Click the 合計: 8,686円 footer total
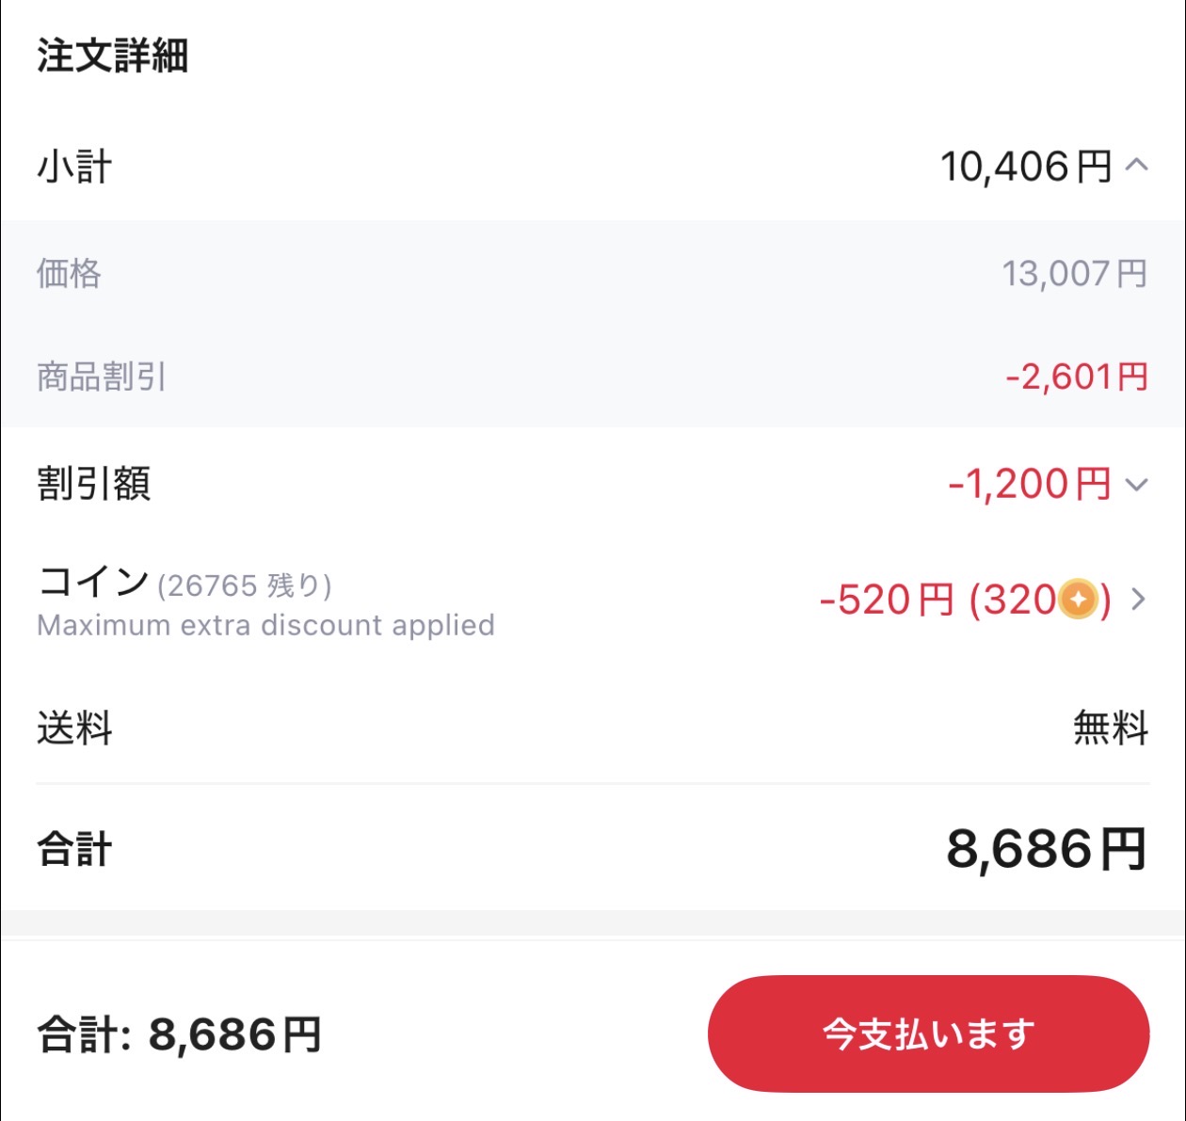This screenshot has width=1186, height=1121. click(x=177, y=1037)
